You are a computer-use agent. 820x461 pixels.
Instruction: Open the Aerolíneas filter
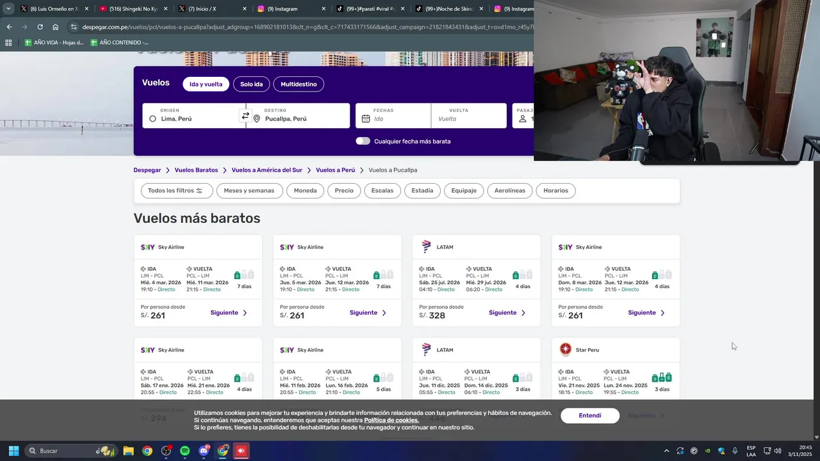point(510,191)
